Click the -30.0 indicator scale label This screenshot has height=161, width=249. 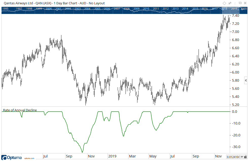(x=236, y=147)
